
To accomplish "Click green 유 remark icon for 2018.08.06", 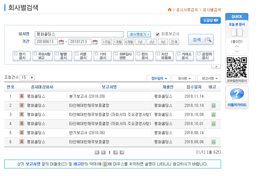I will coord(213,142).
